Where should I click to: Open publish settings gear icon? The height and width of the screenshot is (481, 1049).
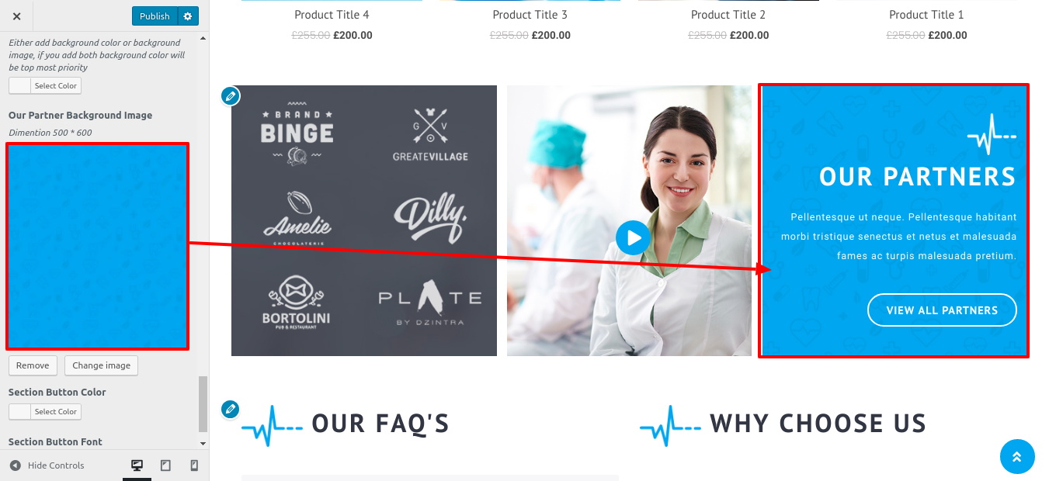188,16
